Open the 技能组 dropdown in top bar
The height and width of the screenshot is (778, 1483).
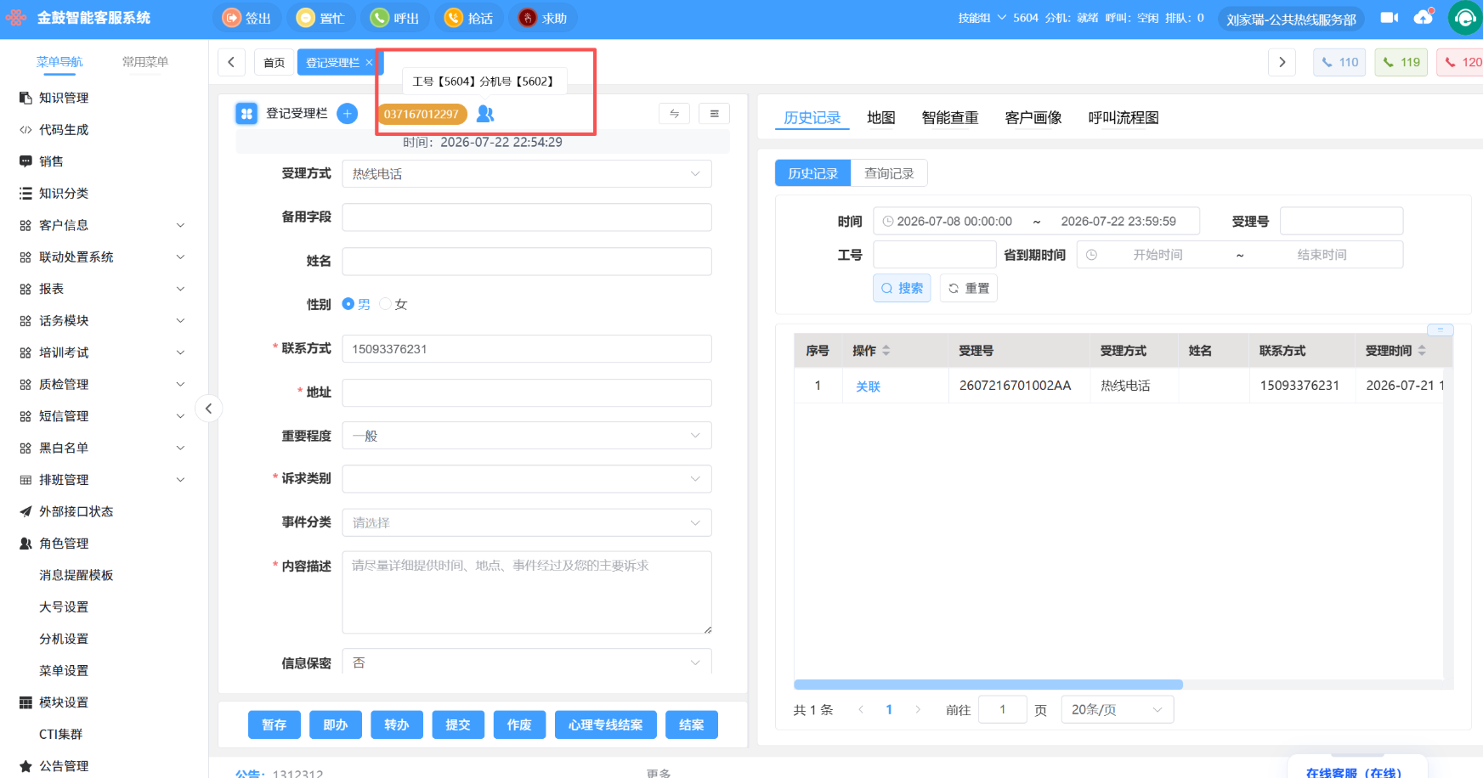pos(982,18)
